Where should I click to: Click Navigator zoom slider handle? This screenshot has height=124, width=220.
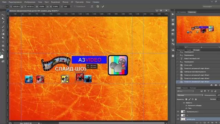201,47
